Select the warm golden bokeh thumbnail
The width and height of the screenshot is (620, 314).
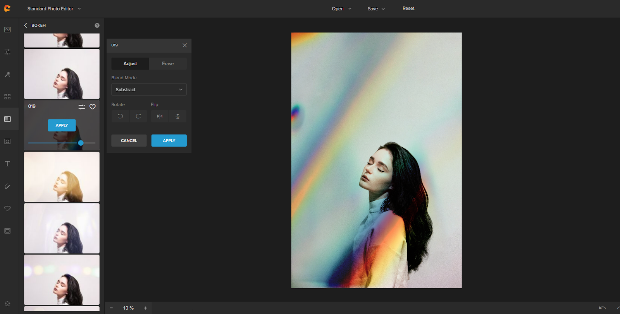(x=62, y=177)
